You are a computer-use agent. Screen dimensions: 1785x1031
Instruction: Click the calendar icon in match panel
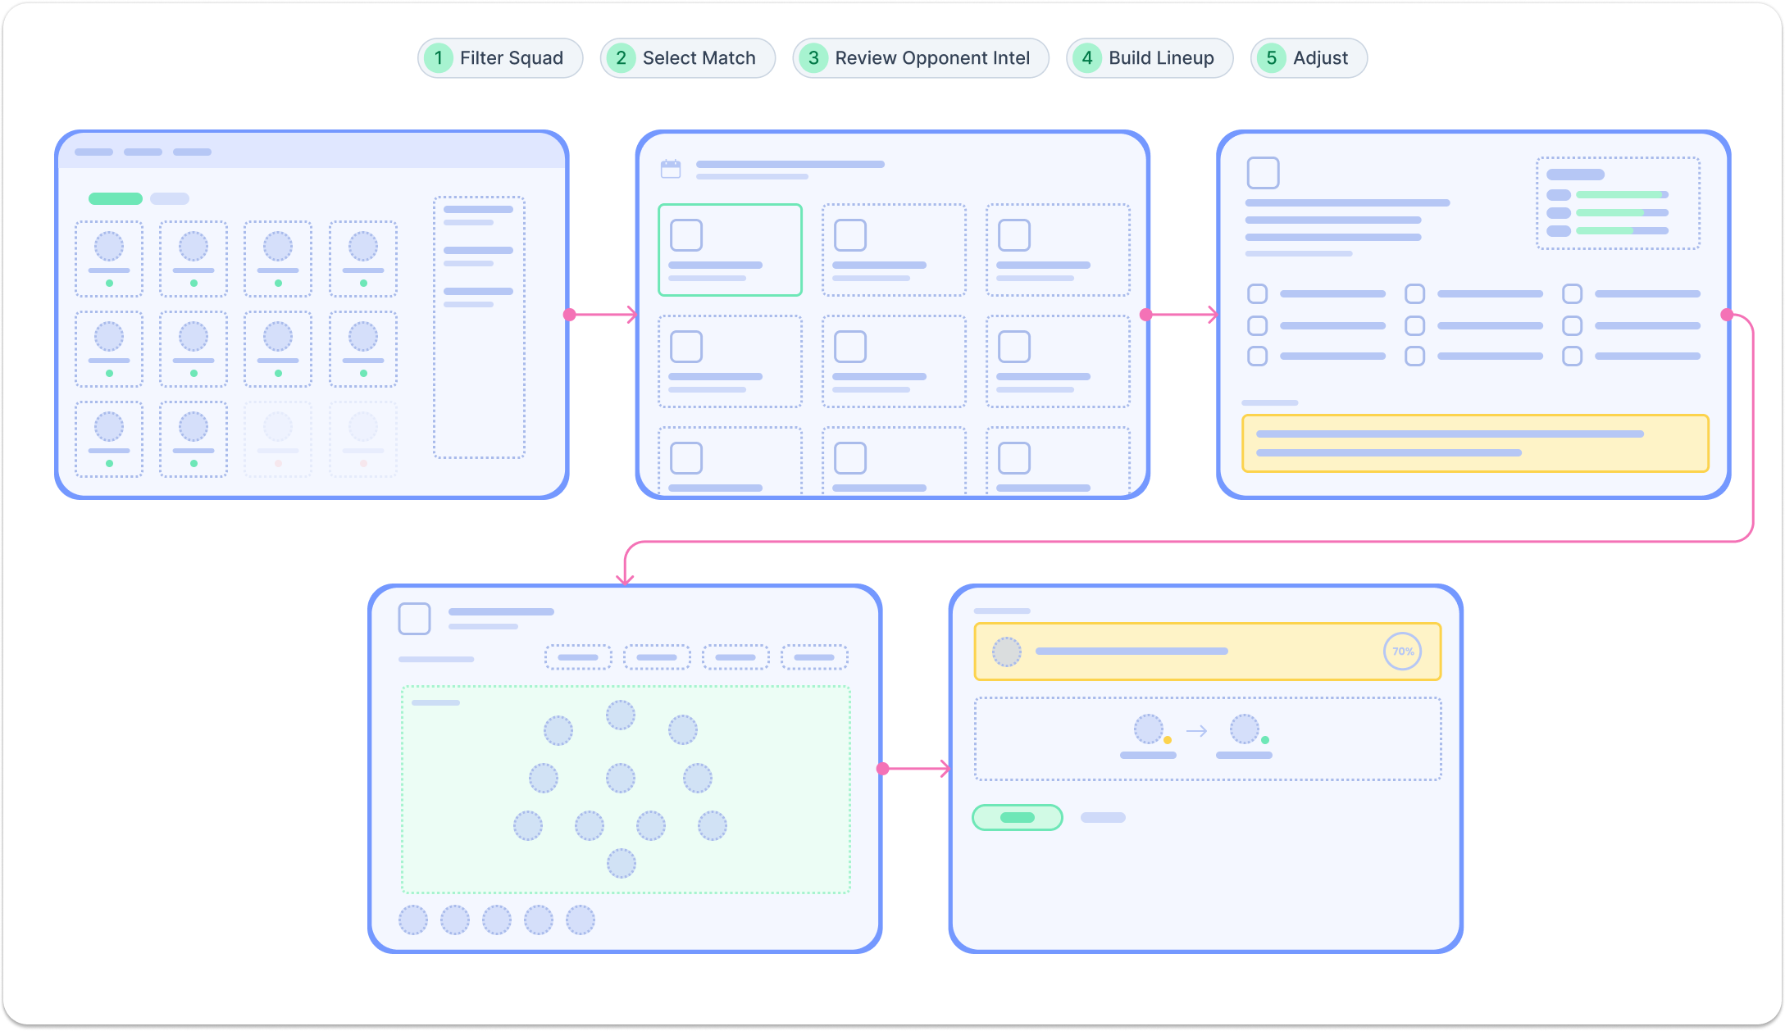pos(671,169)
